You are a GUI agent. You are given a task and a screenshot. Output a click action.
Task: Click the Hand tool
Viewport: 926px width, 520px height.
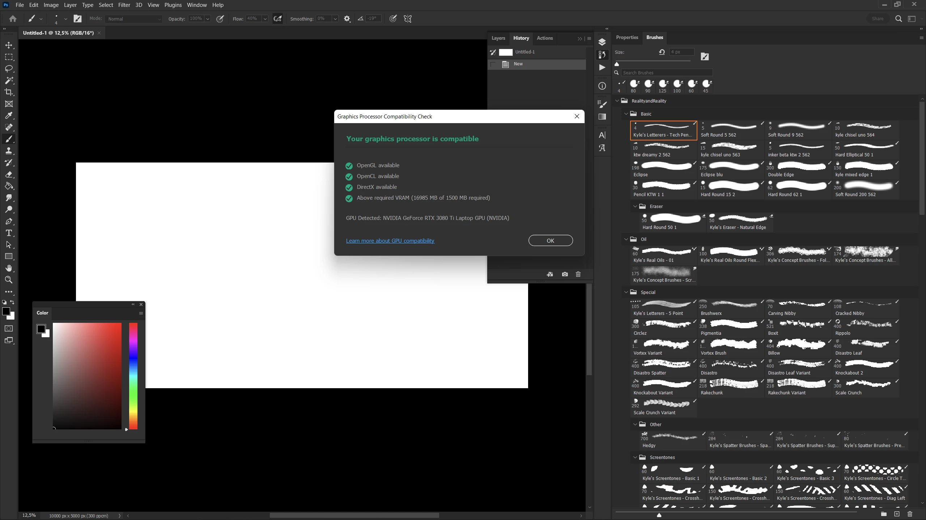pyautogui.click(x=9, y=268)
